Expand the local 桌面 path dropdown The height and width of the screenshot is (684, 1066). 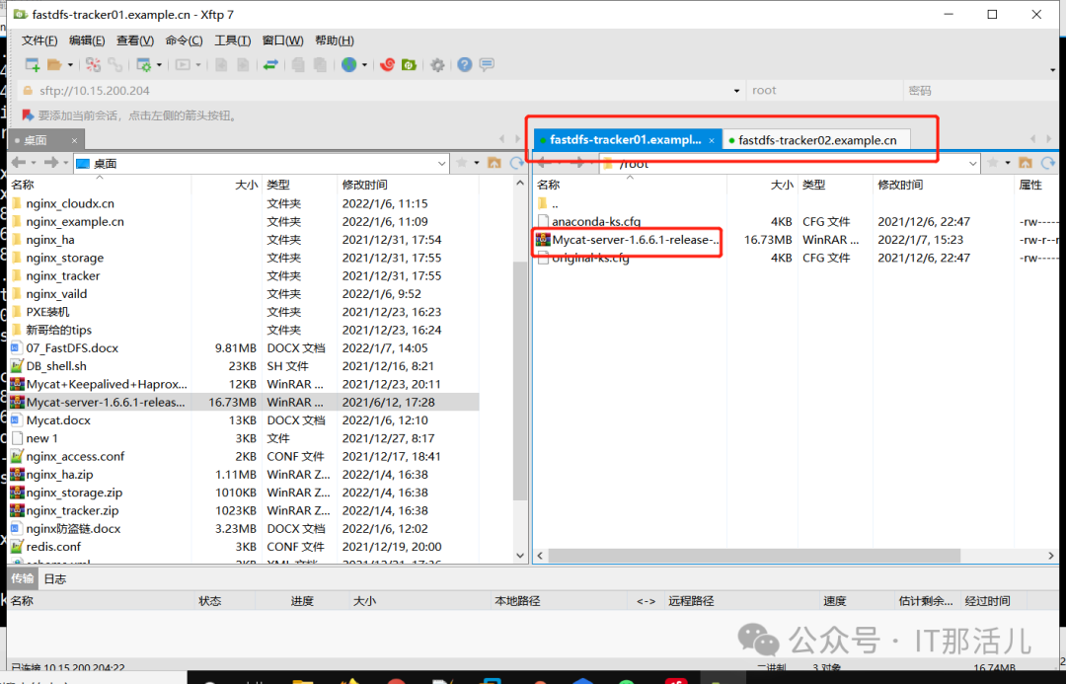(442, 163)
